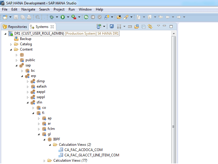
Task: Collapse the sfin package
Action: 28,103
